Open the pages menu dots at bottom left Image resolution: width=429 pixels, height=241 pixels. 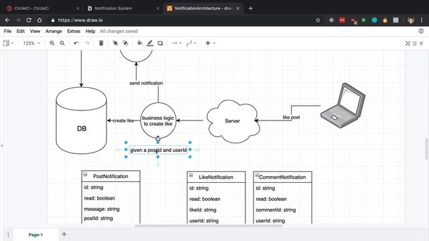(8, 235)
